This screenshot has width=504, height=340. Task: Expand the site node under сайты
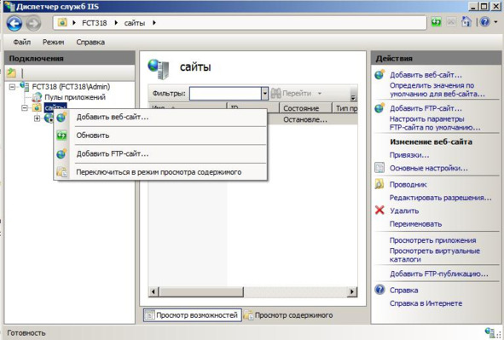(37, 118)
